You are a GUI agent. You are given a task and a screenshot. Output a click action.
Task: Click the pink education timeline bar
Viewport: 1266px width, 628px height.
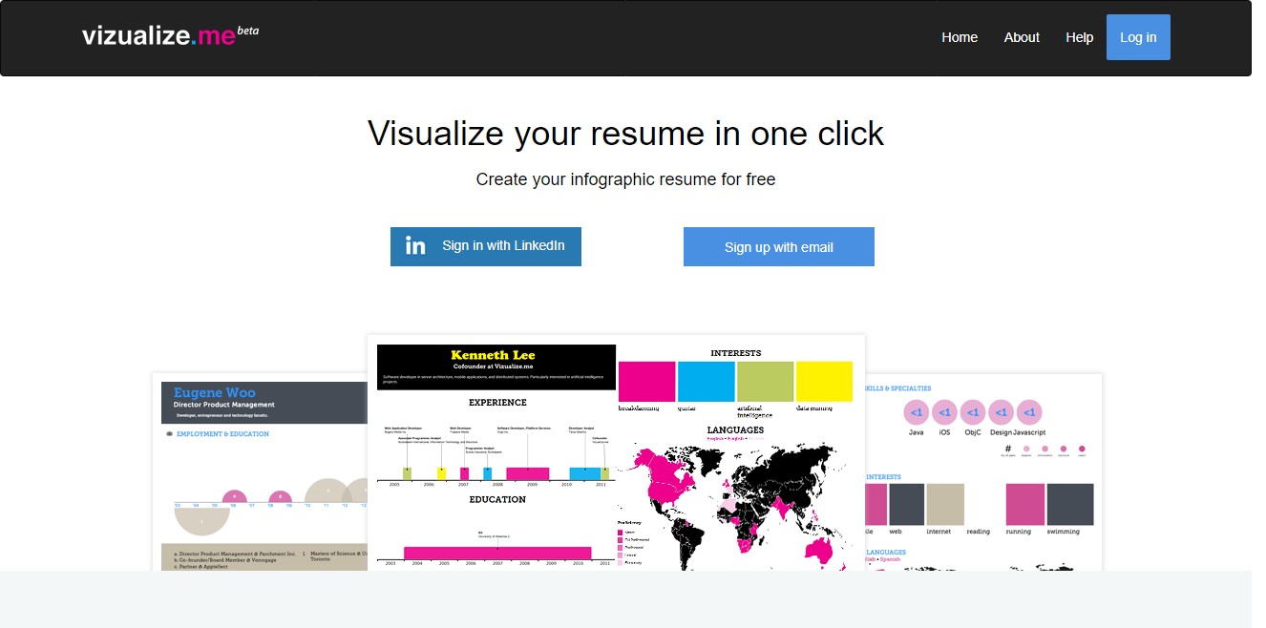497,553
